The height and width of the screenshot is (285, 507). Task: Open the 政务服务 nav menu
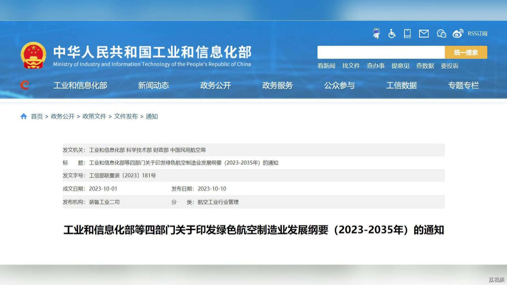pyautogui.click(x=278, y=85)
